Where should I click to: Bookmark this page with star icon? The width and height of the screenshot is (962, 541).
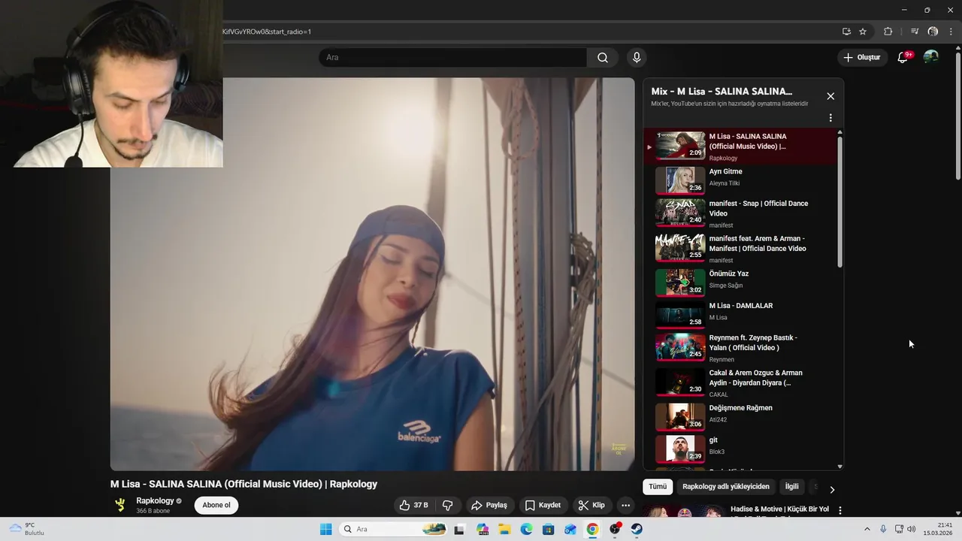863,32
